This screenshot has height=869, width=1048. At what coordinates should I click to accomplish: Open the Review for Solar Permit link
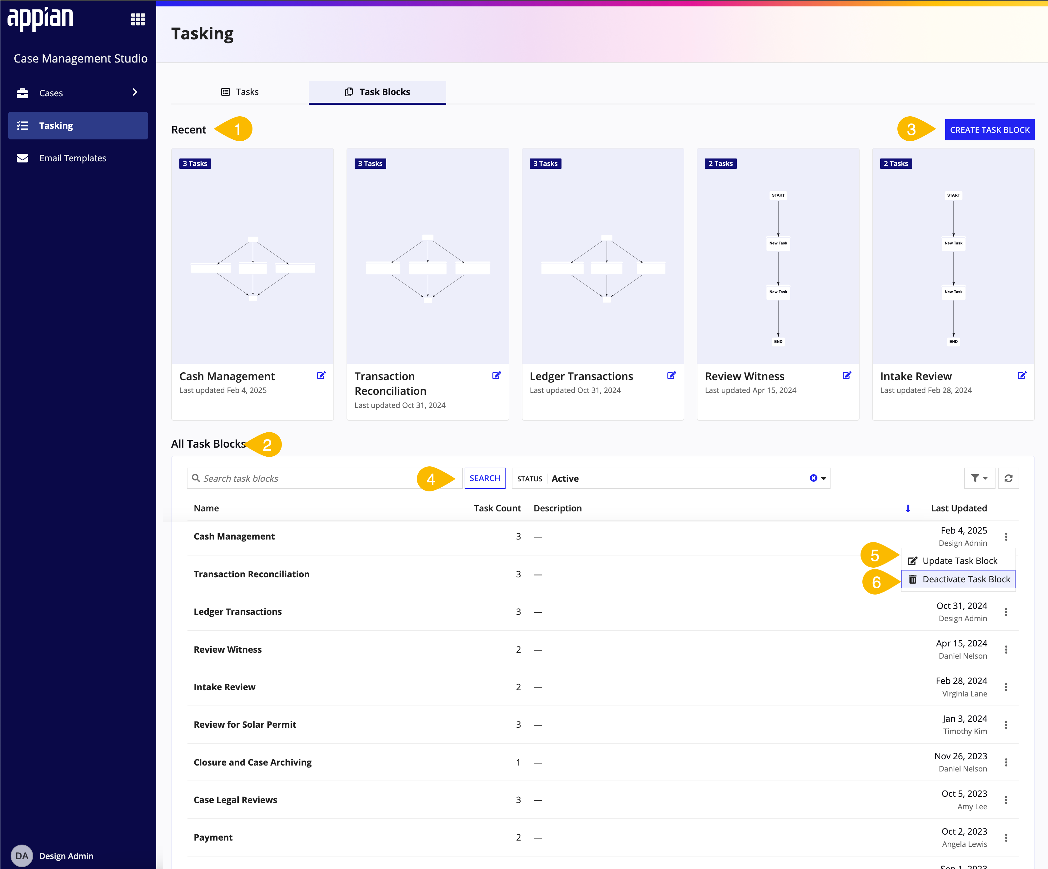pyautogui.click(x=245, y=725)
